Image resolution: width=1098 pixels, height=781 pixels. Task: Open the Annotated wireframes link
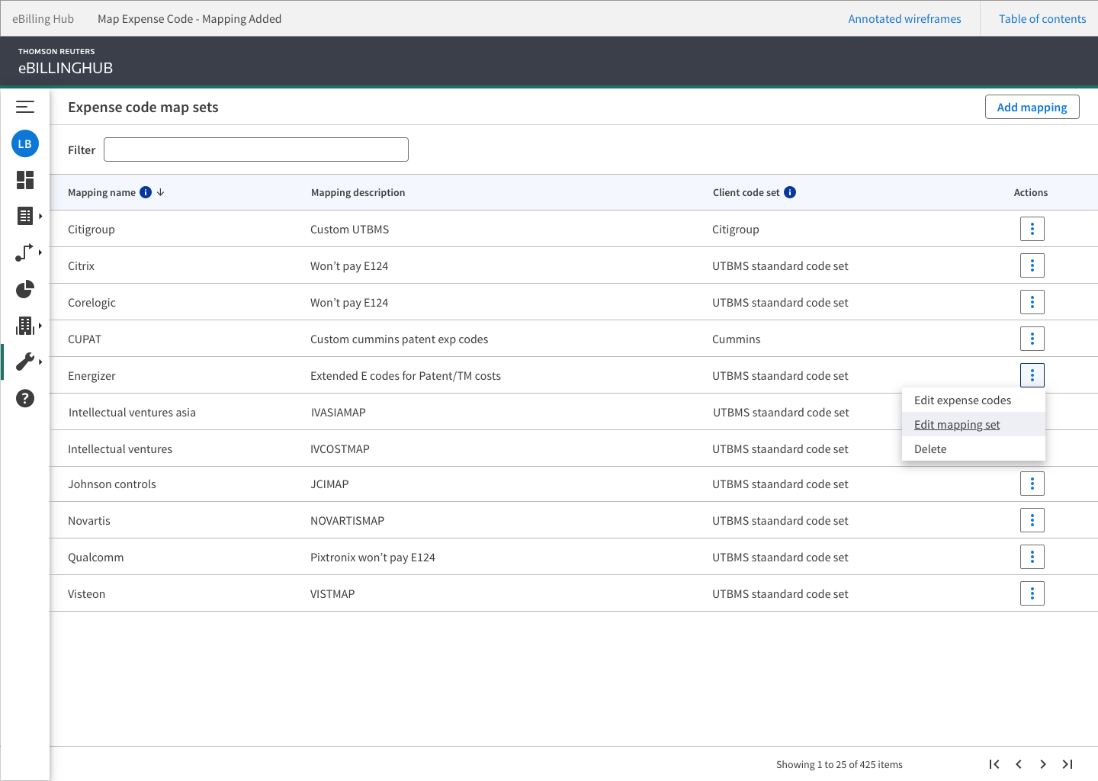[x=904, y=18]
